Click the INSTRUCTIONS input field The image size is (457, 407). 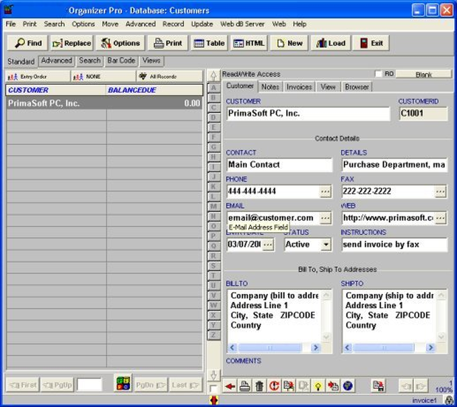pyautogui.click(x=394, y=244)
